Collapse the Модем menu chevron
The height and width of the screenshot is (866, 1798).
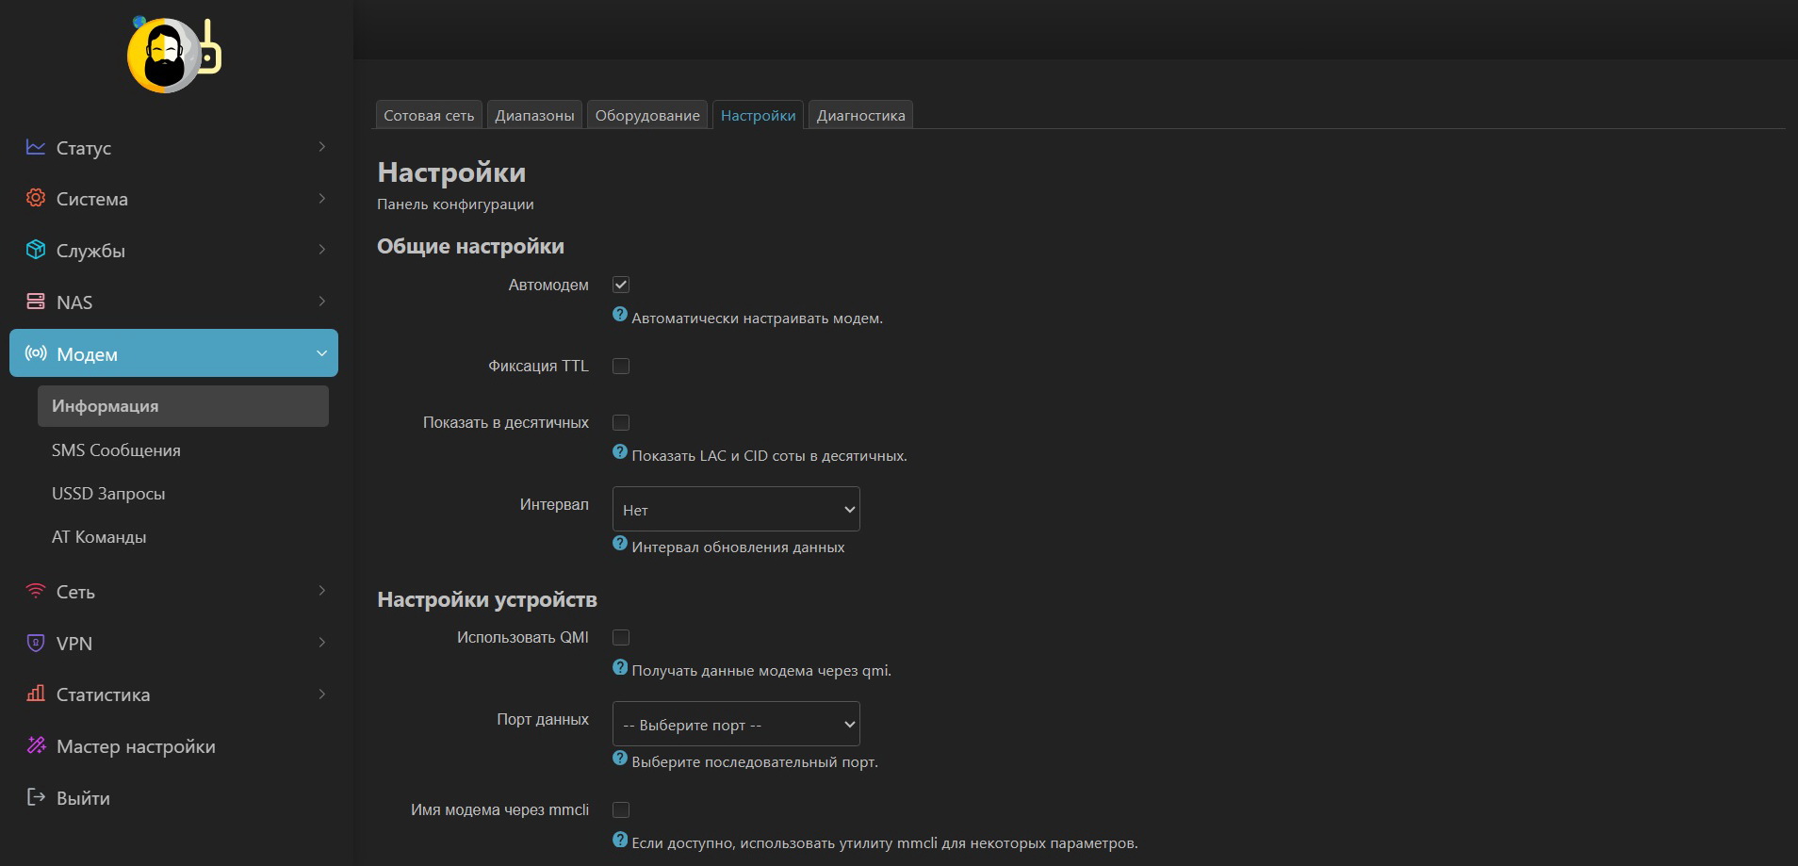322,353
